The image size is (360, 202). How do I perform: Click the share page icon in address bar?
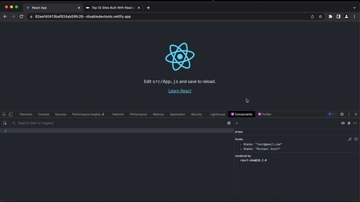tap(312, 16)
